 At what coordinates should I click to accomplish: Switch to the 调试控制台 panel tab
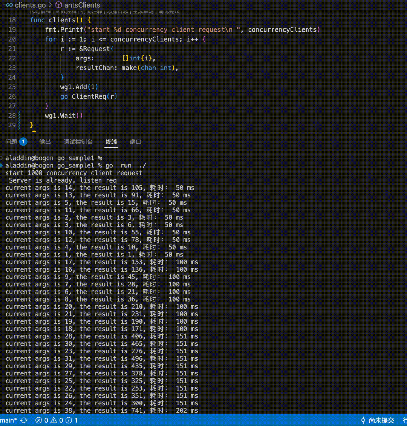[78, 141]
